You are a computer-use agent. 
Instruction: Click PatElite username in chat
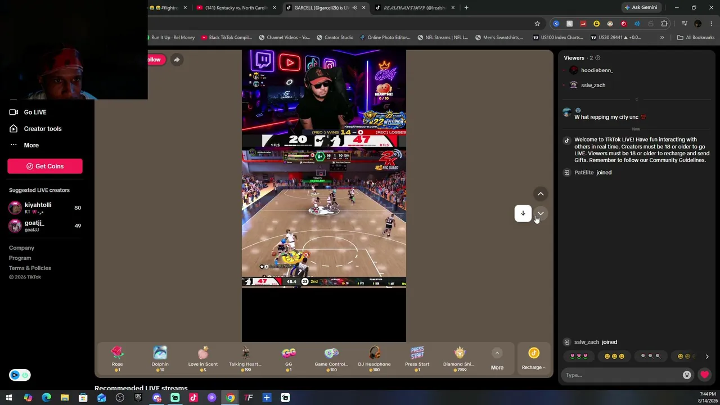tap(584, 173)
